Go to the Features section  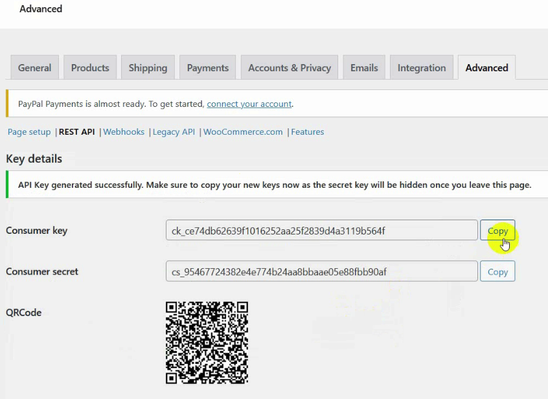point(308,131)
